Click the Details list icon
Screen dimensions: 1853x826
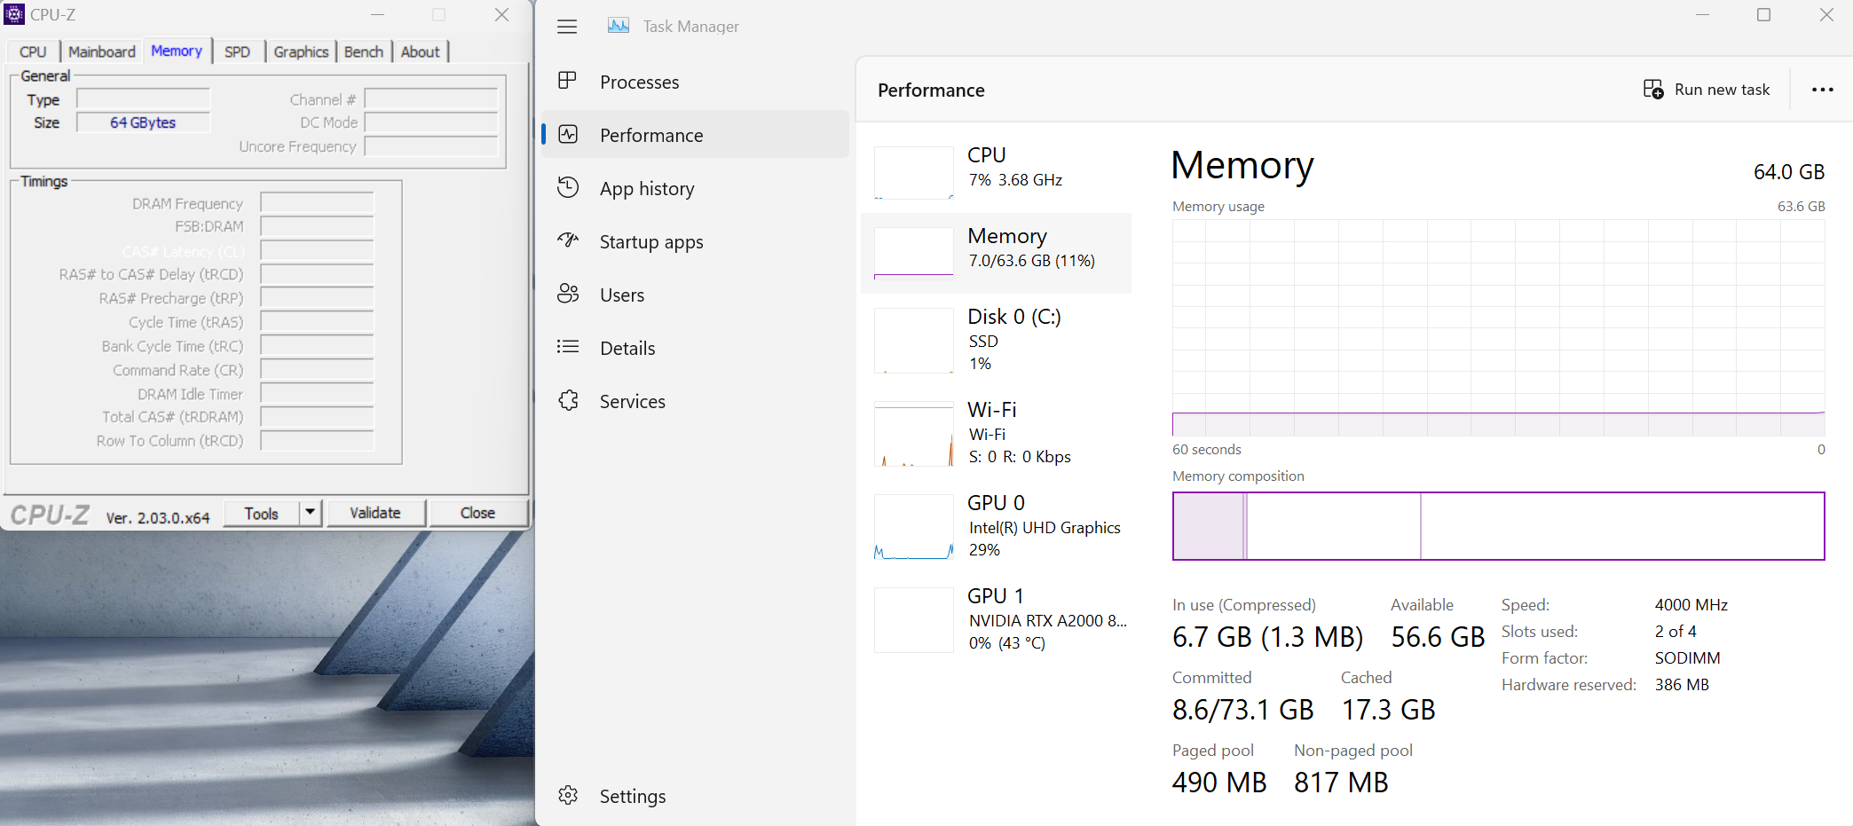(568, 347)
